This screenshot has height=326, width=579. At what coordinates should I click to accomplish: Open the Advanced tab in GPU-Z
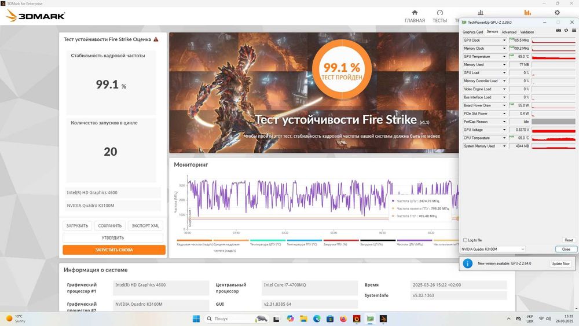tap(509, 32)
